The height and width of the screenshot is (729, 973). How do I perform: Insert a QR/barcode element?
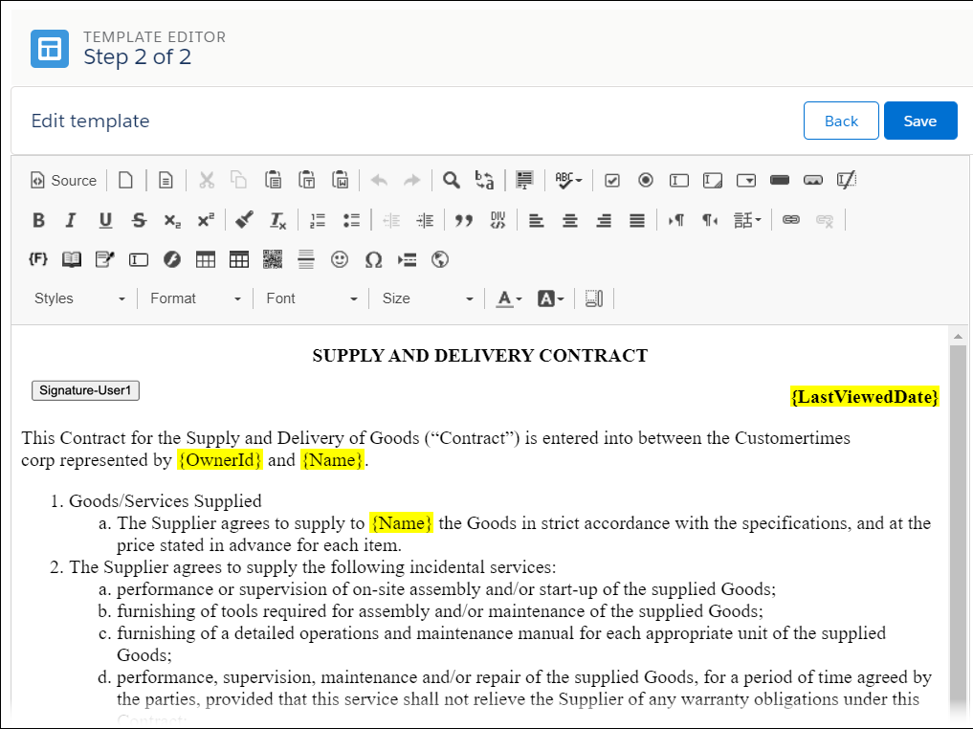272,259
